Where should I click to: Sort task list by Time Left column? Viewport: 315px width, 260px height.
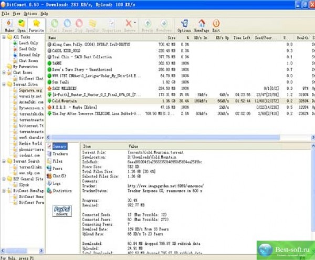[x=242, y=38]
